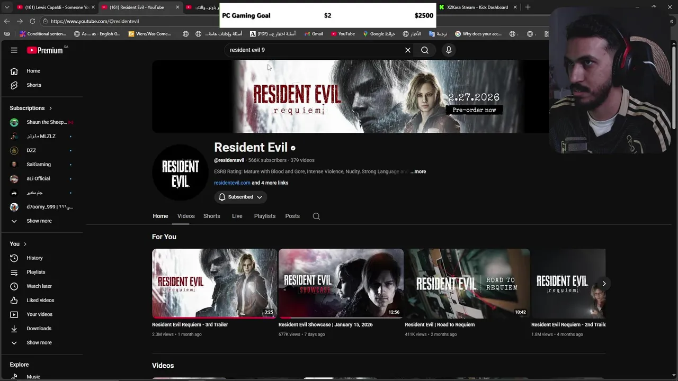Expand the You section arrow
Viewport: 678px width, 381px height.
pyautogui.click(x=25, y=244)
